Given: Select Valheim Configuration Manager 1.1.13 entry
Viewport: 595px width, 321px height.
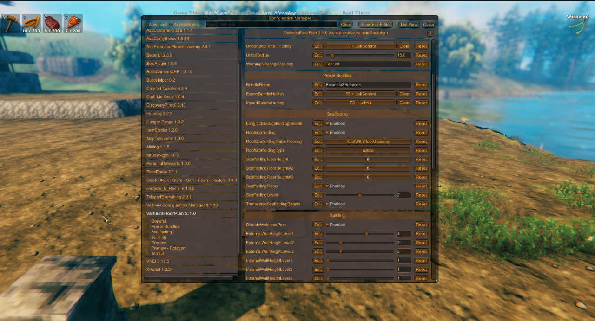Looking at the screenshot, I should click(x=191, y=205).
